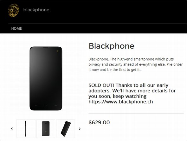Click the $629.00 price label
The height and width of the screenshot is (141, 187).
pos(99,122)
